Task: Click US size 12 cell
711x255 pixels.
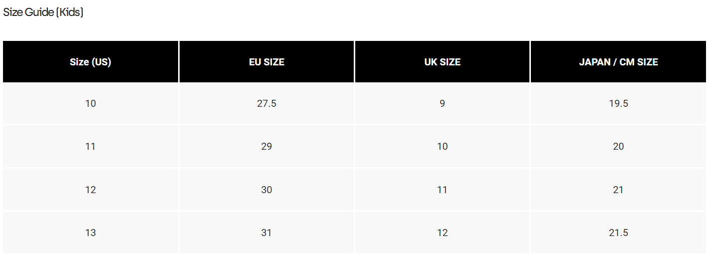Action: point(90,190)
